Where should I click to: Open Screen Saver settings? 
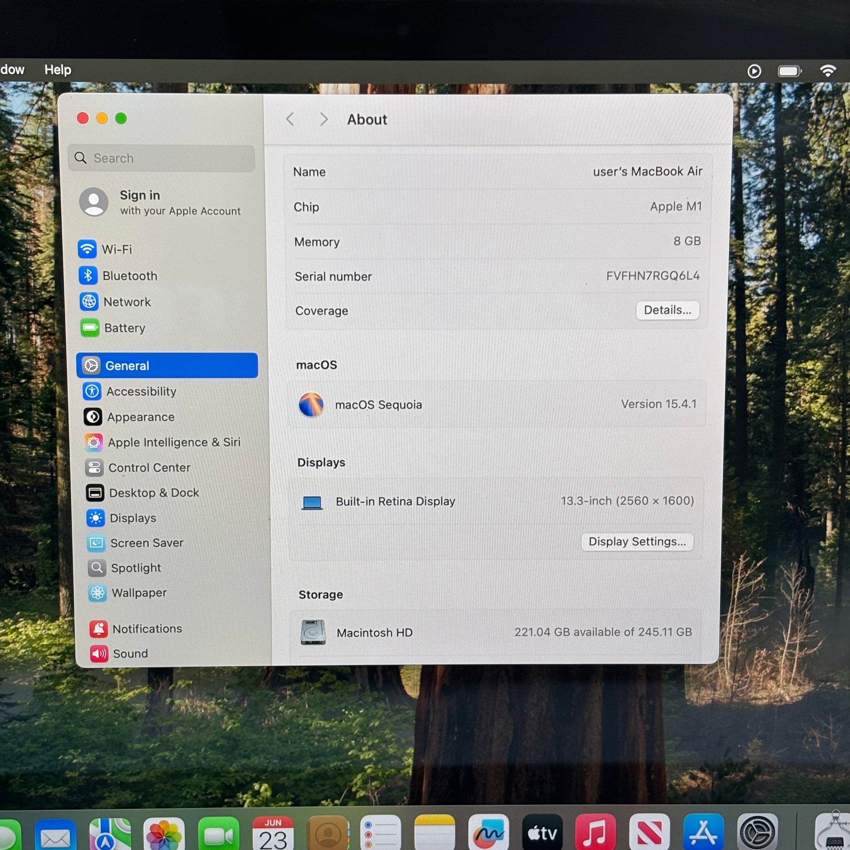136,543
